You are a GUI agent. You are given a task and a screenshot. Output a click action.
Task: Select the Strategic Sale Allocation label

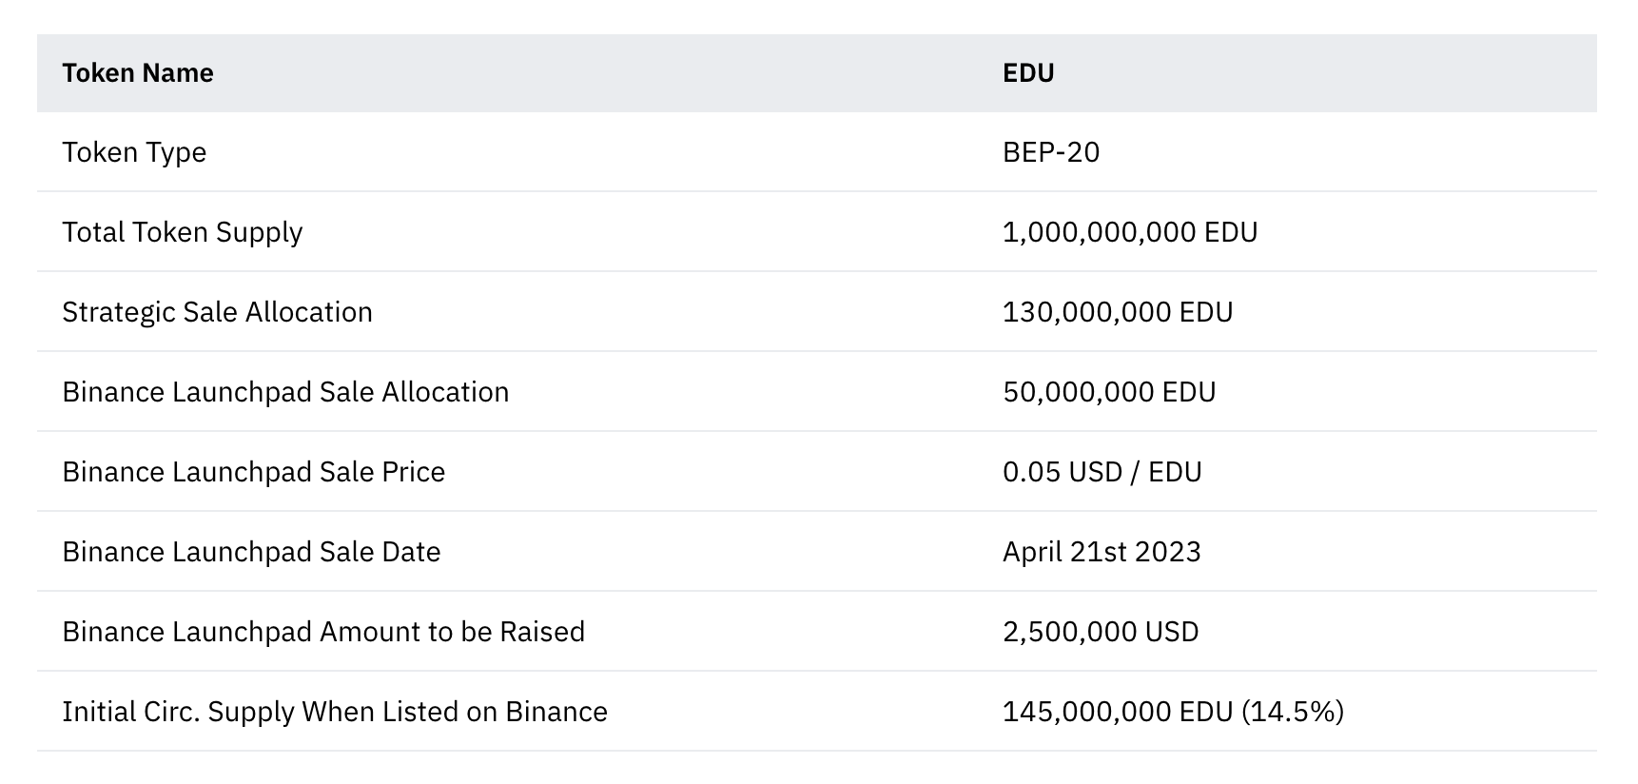(217, 312)
